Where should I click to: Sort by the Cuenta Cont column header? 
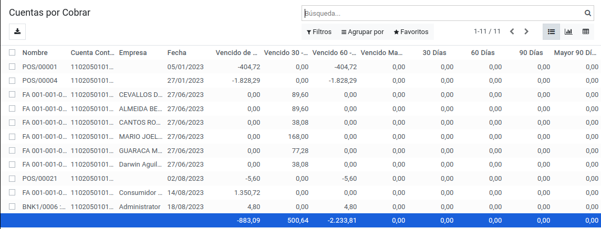pyautogui.click(x=92, y=53)
